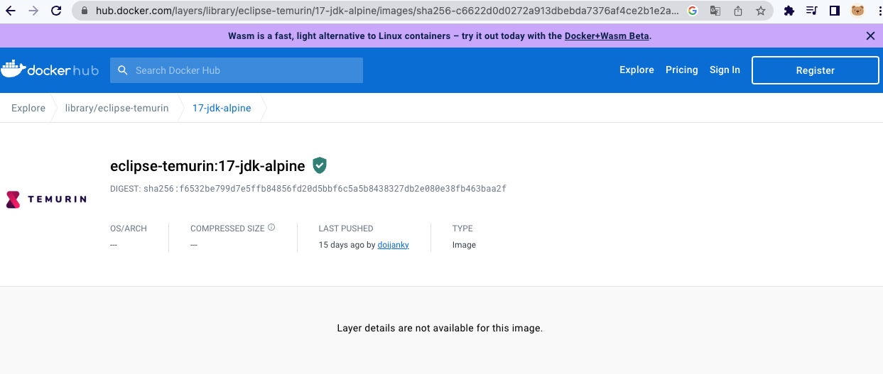Click the padlock site info icon
The image size is (883, 374).
click(84, 11)
